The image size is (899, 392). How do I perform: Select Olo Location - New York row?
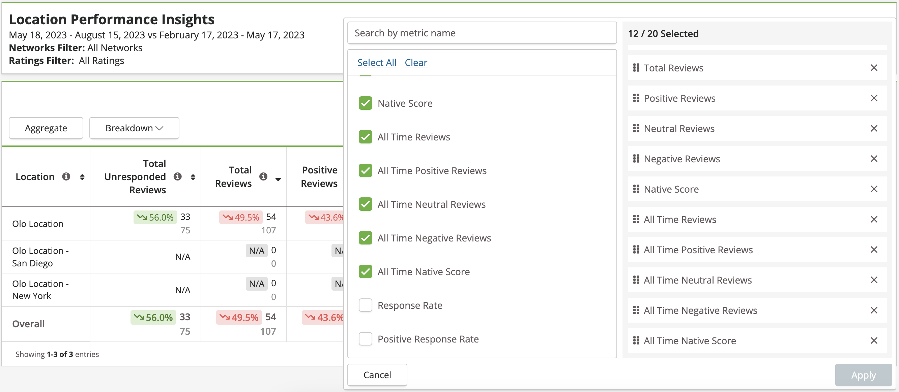click(x=40, y=290)
